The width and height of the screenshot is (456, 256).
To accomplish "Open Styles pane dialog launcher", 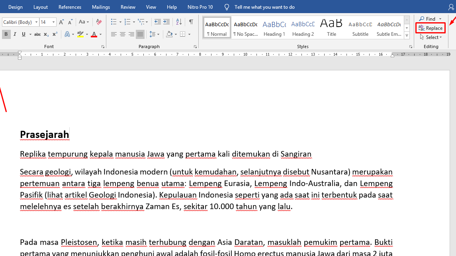I will [411, 47].
